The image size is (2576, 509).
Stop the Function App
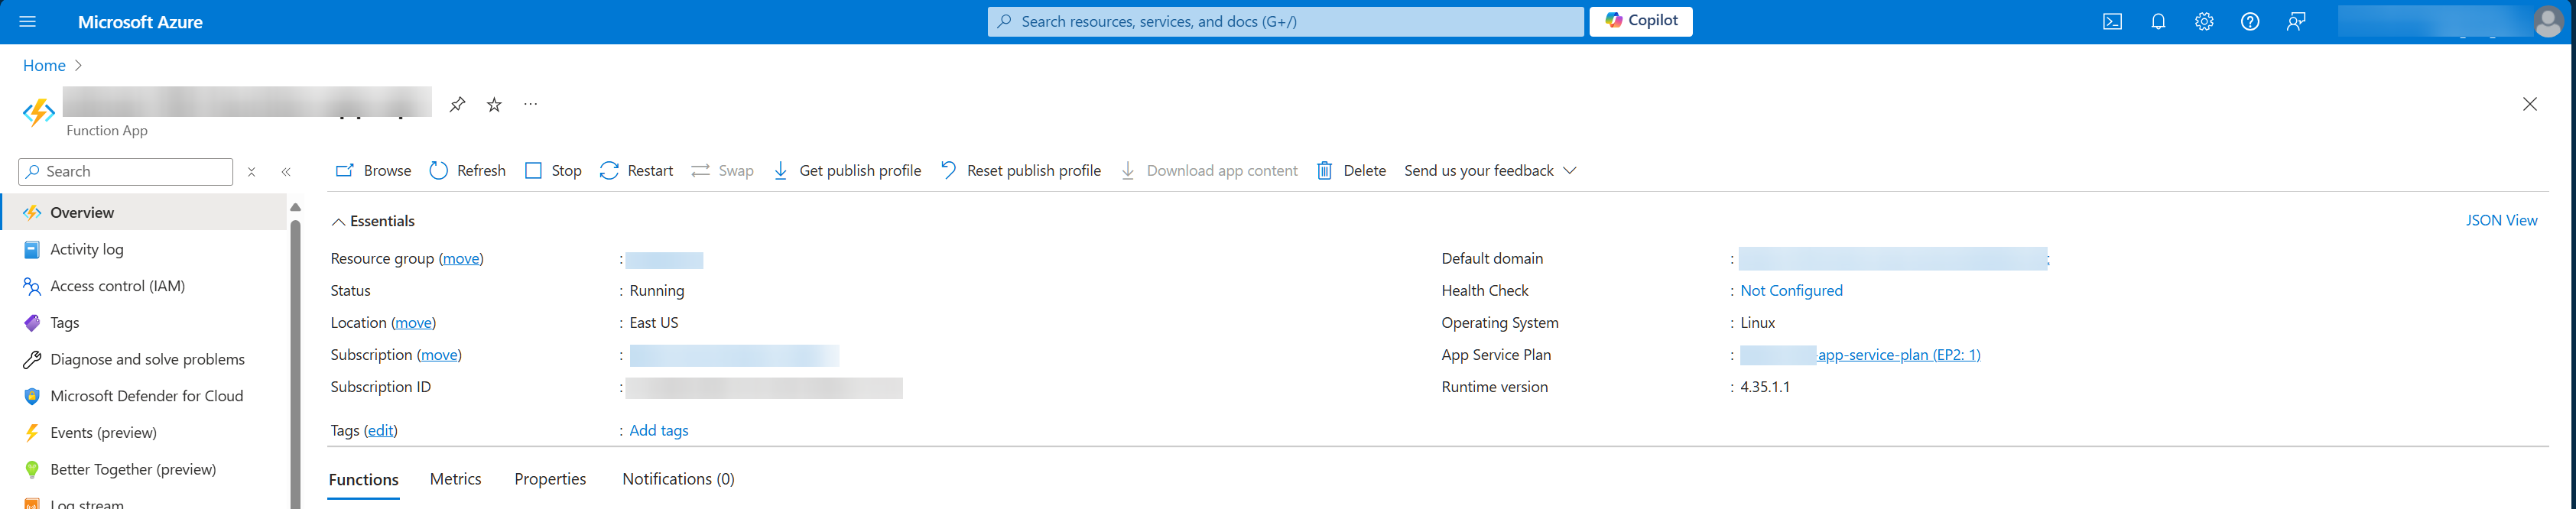(553, 171)
